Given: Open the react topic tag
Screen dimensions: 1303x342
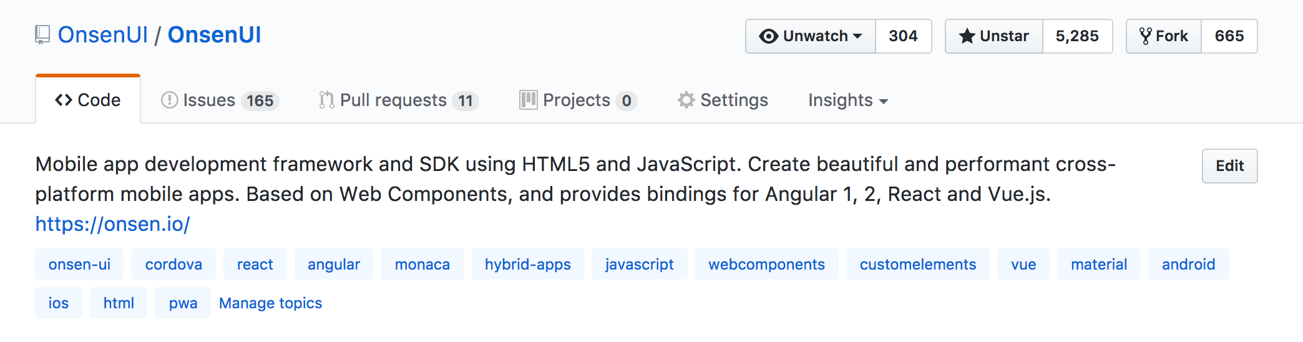Looking at the screenshot, I should click(x=255, y=264).
